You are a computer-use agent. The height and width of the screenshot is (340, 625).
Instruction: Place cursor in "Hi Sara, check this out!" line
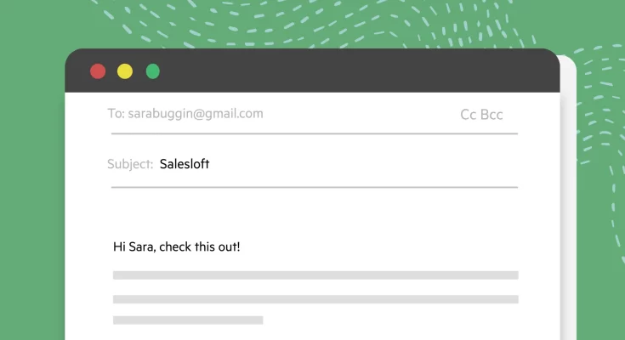pos(177,246)
